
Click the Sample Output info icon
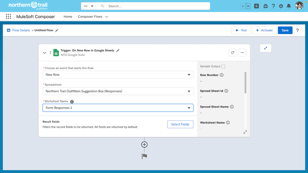[x=223, y=67]
